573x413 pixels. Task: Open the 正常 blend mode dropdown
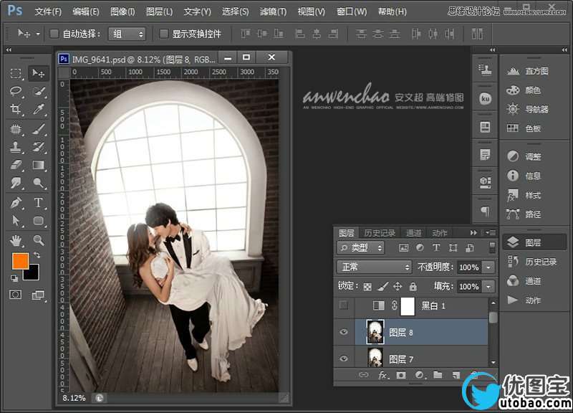(x=374, y=267)
